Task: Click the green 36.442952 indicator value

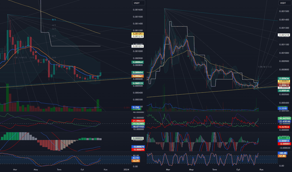Action: tap(284, 118)
